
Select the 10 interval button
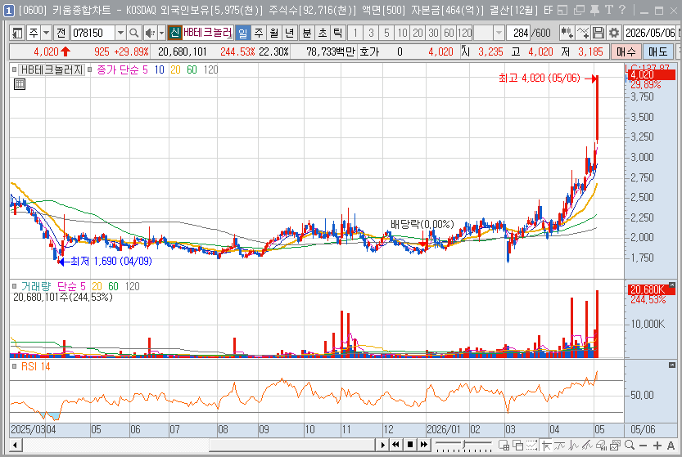tap(402, 33)
